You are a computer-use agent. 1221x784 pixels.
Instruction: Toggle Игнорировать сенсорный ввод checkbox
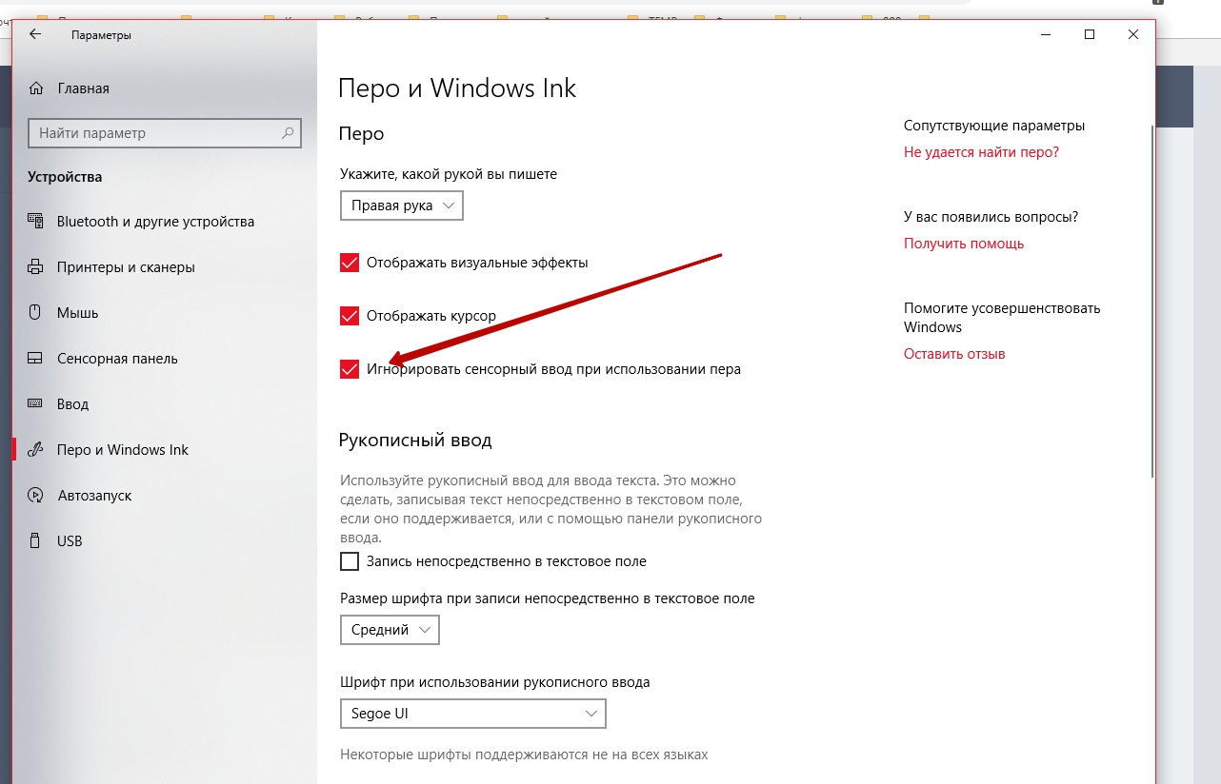pyautogui.click(x=349, y=369)
